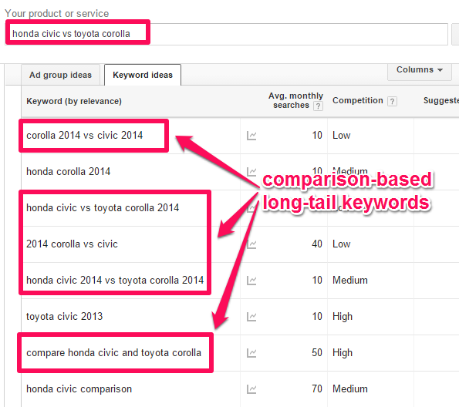This screenshot has height=407, width=459.
Task: Open trend chart icon for honda corolla 2014
Action: (251, 171)
